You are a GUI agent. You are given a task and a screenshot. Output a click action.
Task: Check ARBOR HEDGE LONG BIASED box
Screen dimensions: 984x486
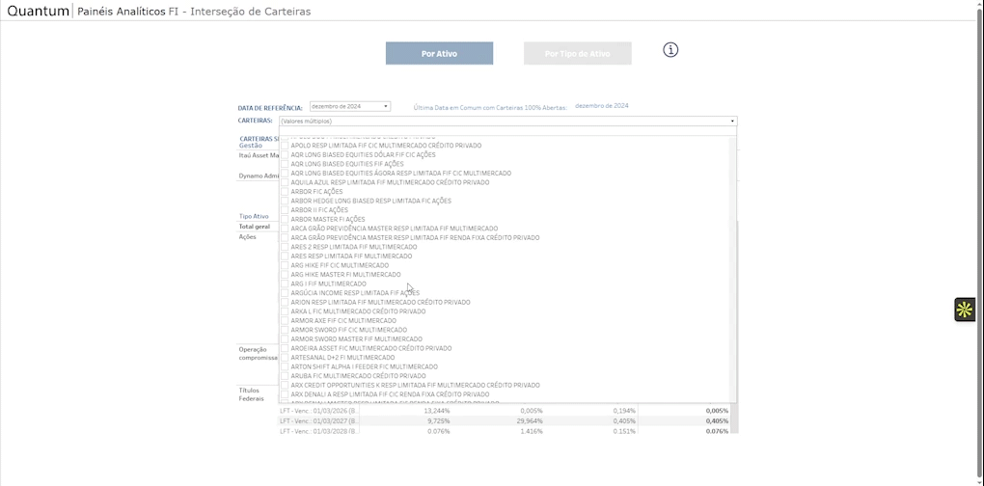[285, 201]
